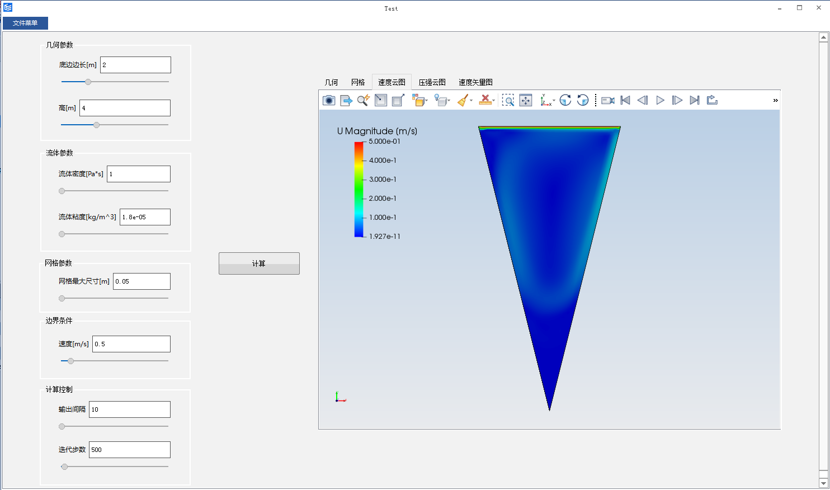830x490 pixels.
Task: Switch to the 几何 tab
Action: click(x=331, y=82)
